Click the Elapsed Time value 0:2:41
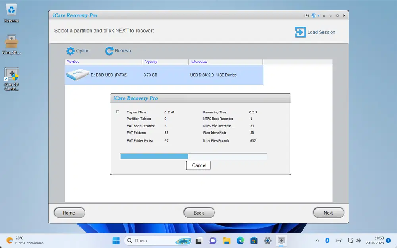The height and width of the screenshot is (248, 397). (170, 112)
